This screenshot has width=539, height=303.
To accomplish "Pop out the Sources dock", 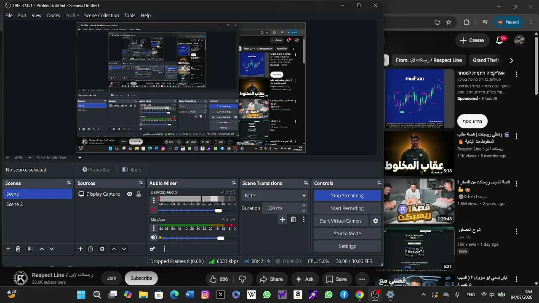I will pyautogui.click(x=141, y=183).
